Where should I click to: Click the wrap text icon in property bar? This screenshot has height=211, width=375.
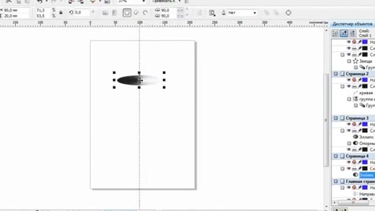click(212, 13)
